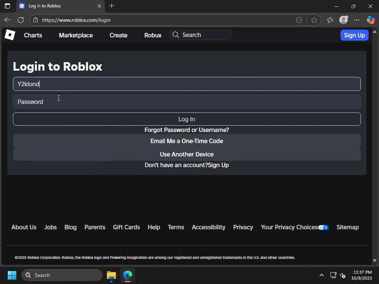Open the browser tab actions icon
The height and width of the screenshot is (284, 379).
click(7, 6)
